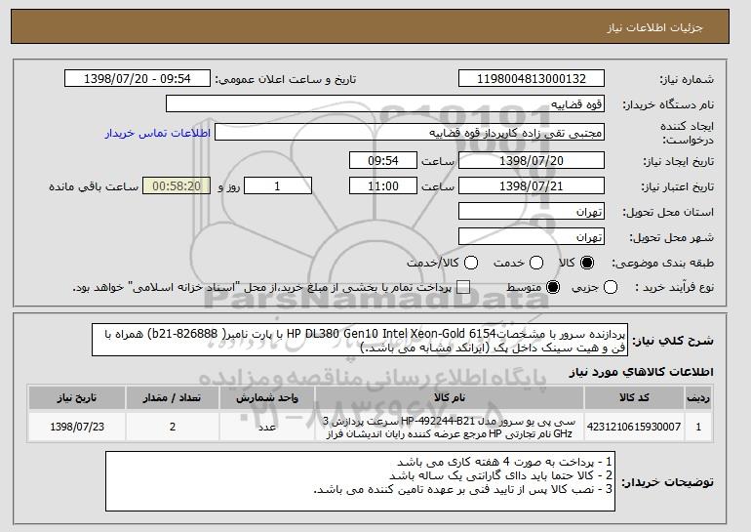
Task: Click the تاریخ نیاز column header
Action: (x=77, y=398)
